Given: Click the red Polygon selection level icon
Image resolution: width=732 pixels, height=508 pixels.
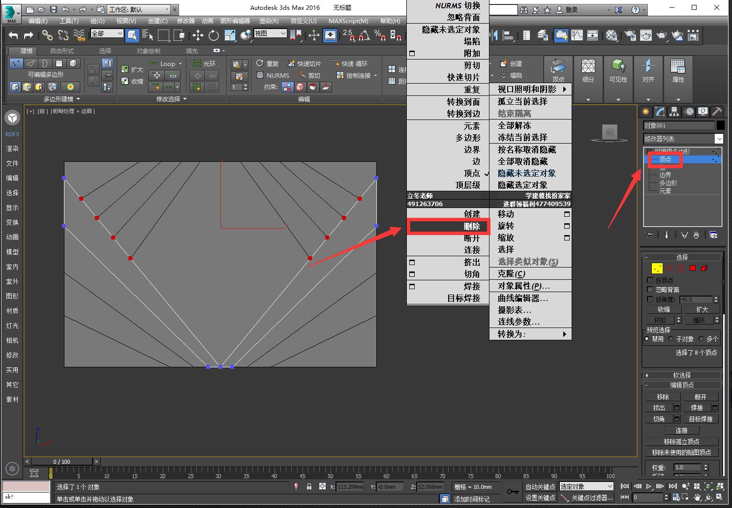Looking at the screenshot, I should (x=693, y=268).
